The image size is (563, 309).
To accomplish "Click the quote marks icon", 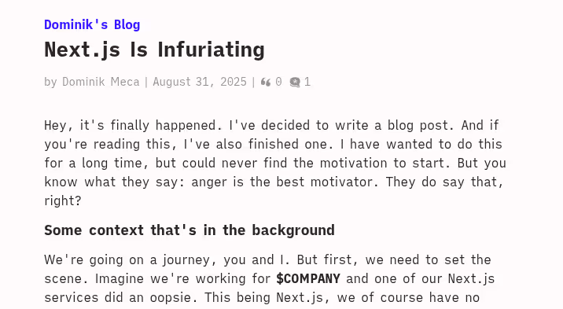I will (266, 83).
